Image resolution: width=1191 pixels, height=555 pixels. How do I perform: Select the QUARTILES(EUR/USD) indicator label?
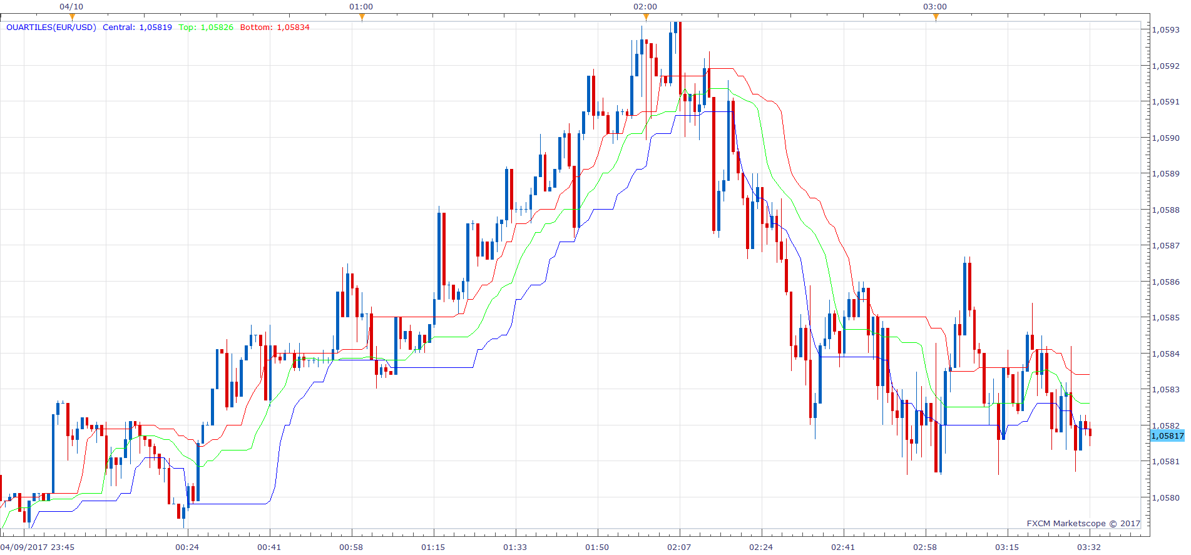[x=51, y=27]
